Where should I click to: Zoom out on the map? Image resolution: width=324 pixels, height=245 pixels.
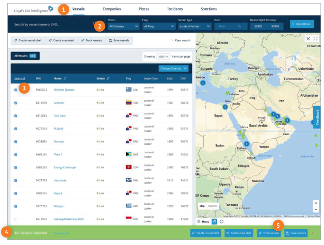tap(316, 210)
